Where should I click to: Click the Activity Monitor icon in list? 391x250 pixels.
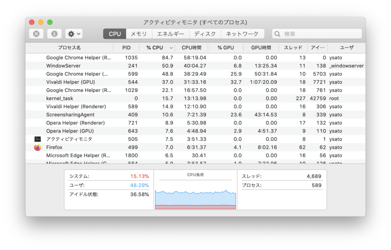tap(37, 139)
